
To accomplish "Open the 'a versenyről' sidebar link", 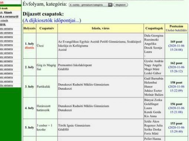I will (x=9, y=17).
